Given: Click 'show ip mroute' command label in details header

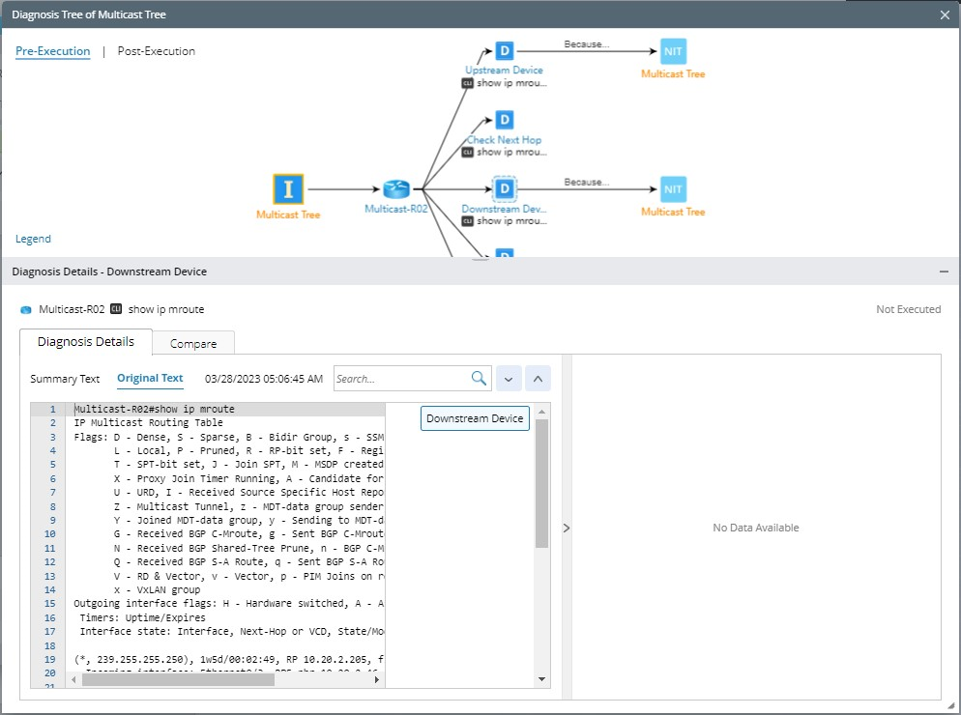Looking at the screenshot, I should (x=166, y=309).
